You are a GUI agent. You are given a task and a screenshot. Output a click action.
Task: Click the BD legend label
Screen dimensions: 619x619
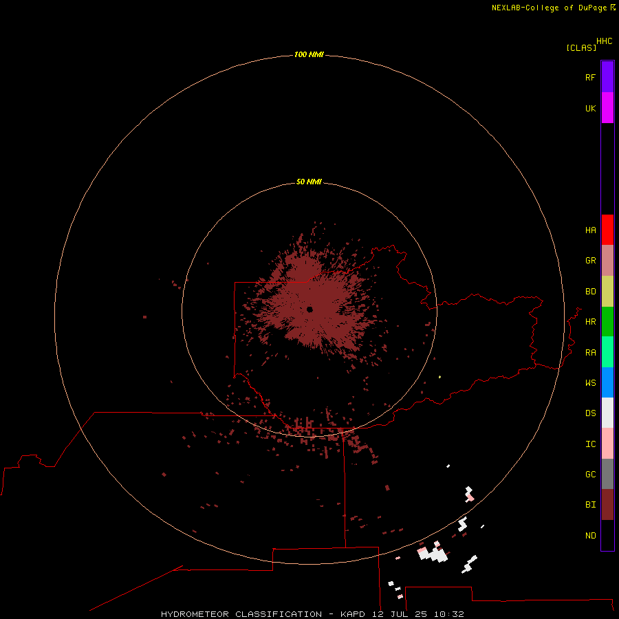(x=590, y=292)
